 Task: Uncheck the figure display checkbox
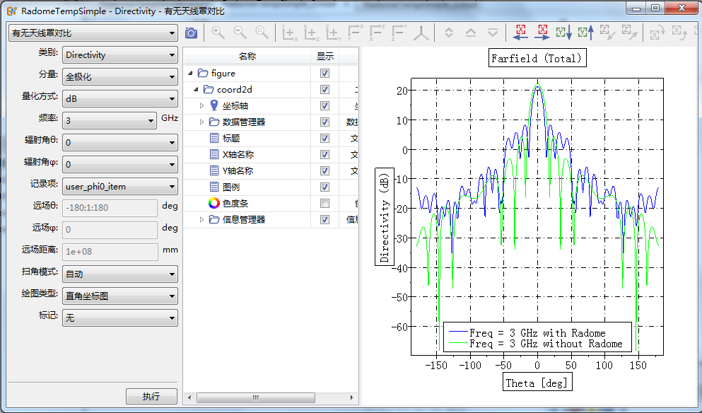click(325, 74)
